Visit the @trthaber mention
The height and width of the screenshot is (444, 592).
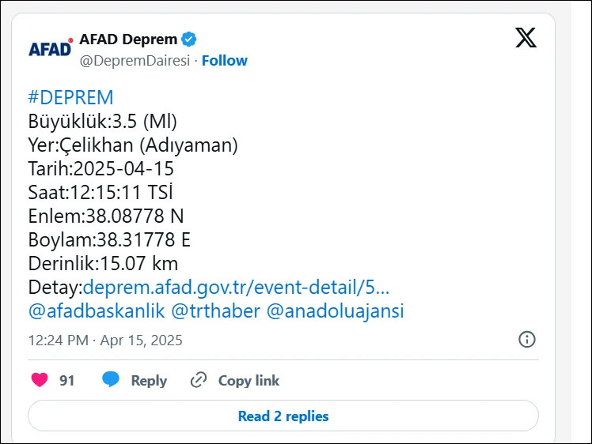[x=215, y=310]
